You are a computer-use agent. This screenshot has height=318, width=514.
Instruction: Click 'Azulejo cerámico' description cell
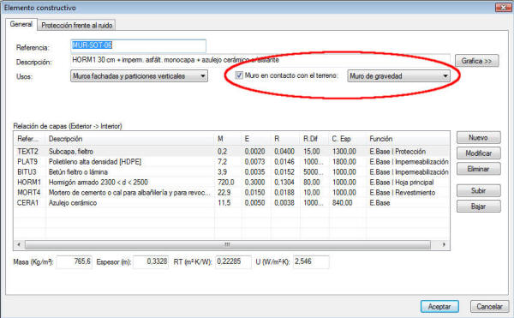click(x=73, y=202)
